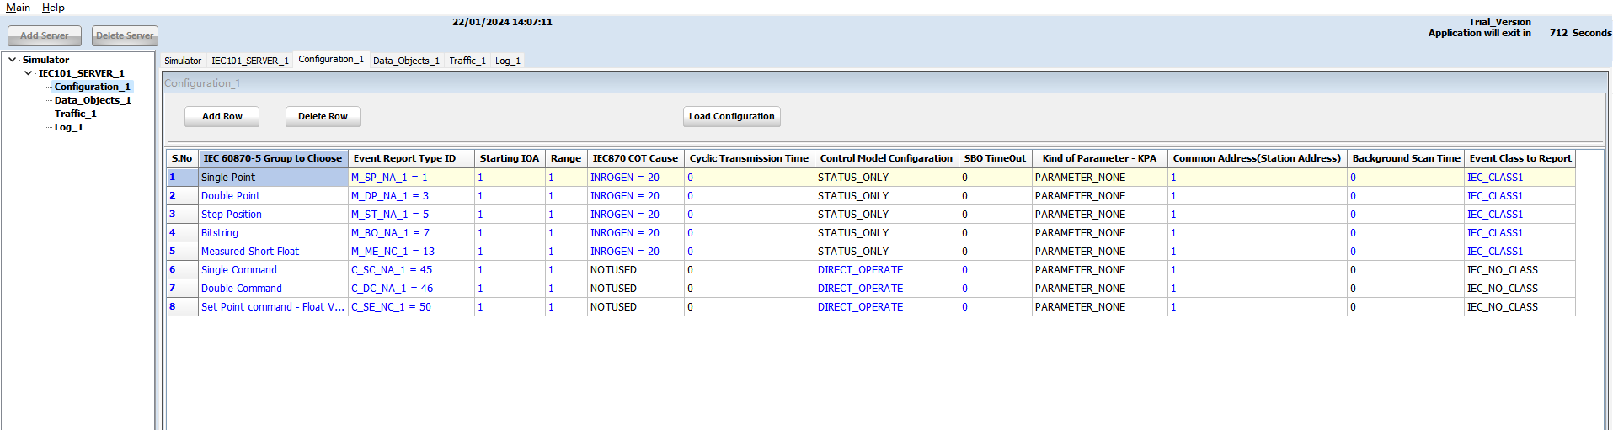1613x430 pixels.
Task: Select the Double Command group cell
Action: coord(273,289)
